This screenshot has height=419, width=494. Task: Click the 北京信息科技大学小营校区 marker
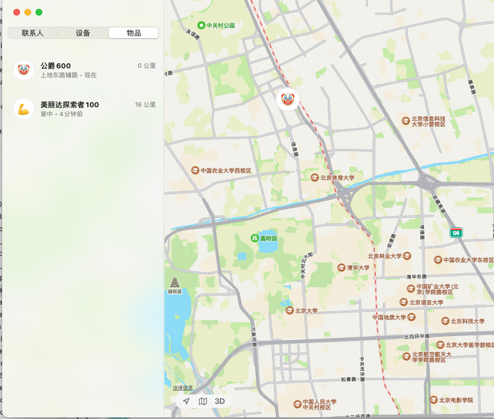[x=406, y=121]
